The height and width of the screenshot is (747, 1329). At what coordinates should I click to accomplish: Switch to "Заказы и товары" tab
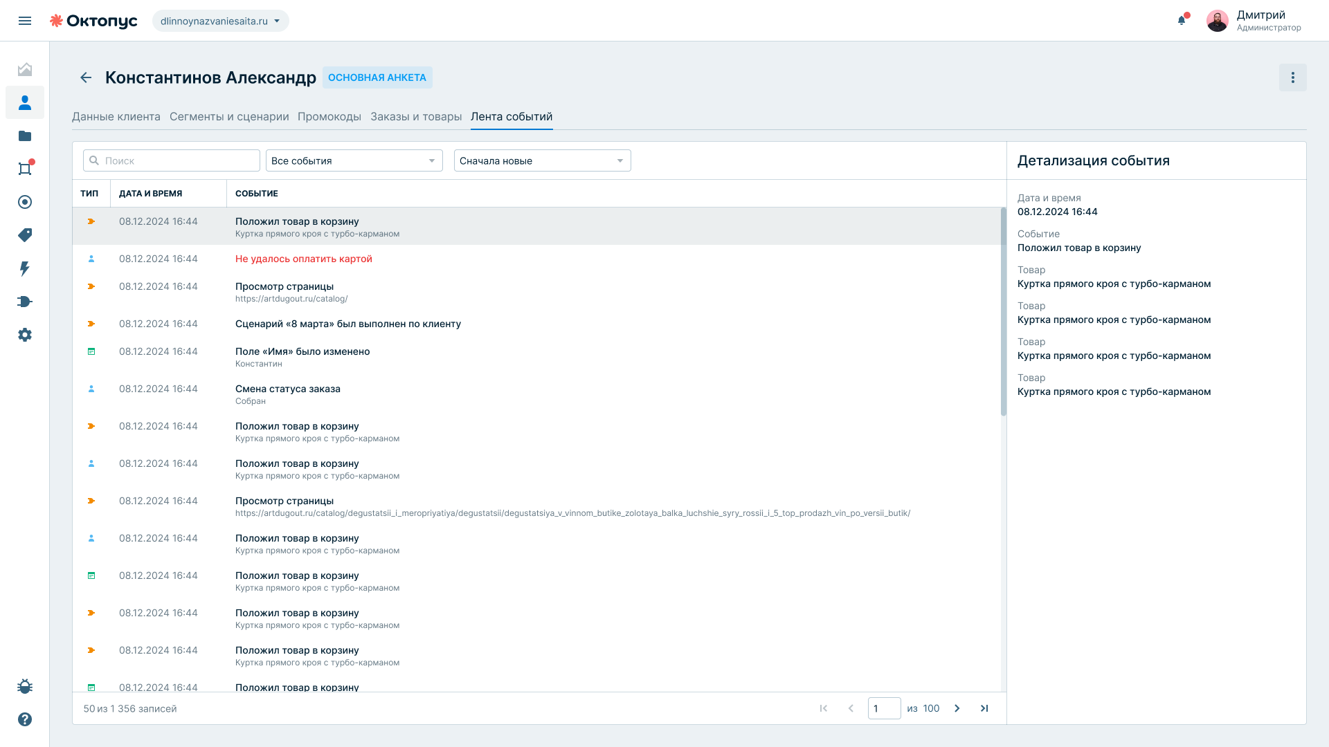tap(416, 116)
